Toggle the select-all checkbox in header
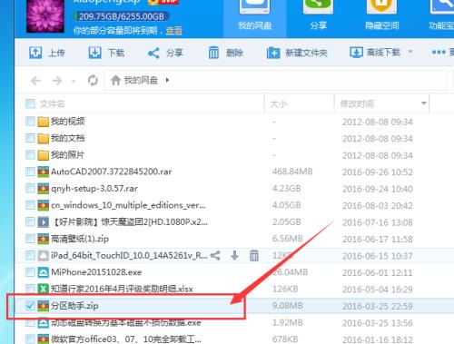The height and width of the screenshot is (344, 454). pyautogui.click(x=30, y=103)
